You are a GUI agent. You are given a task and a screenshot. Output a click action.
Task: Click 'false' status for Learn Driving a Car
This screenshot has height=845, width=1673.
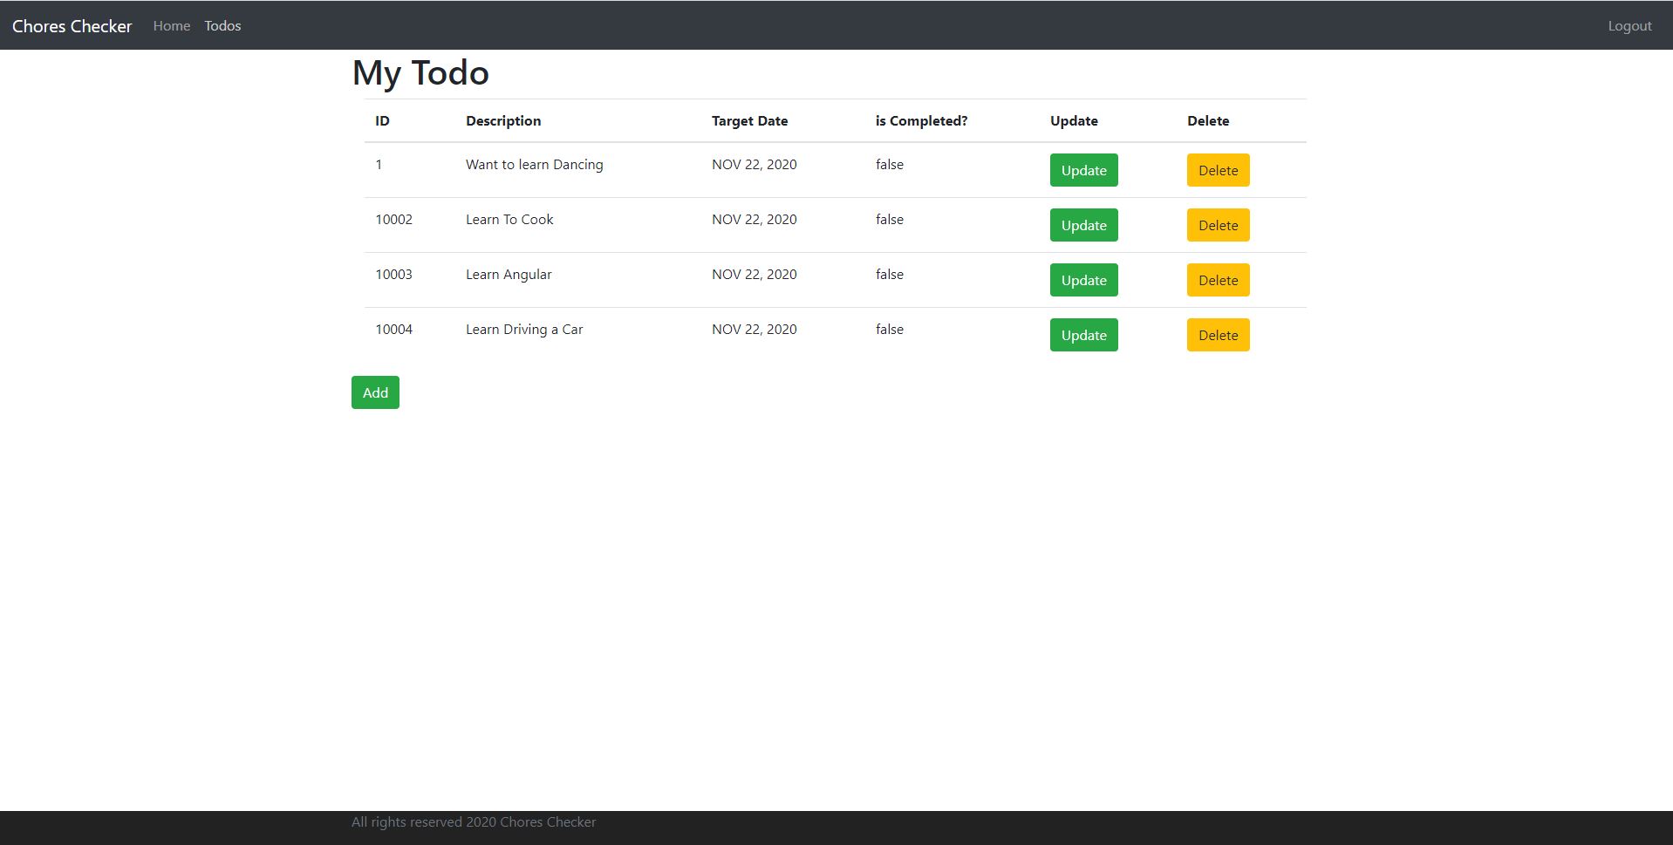[x=890, y=330]
